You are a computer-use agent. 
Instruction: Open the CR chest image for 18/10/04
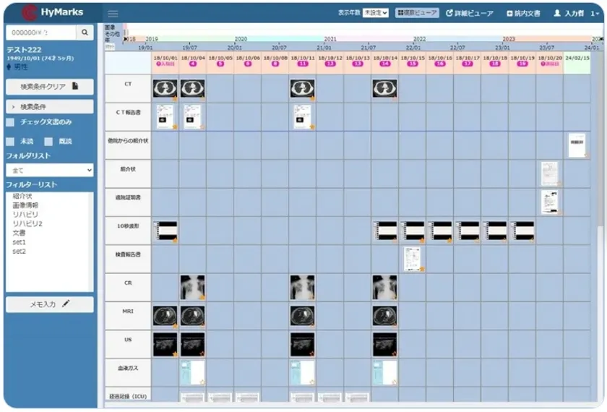click(x=192, y=288)
